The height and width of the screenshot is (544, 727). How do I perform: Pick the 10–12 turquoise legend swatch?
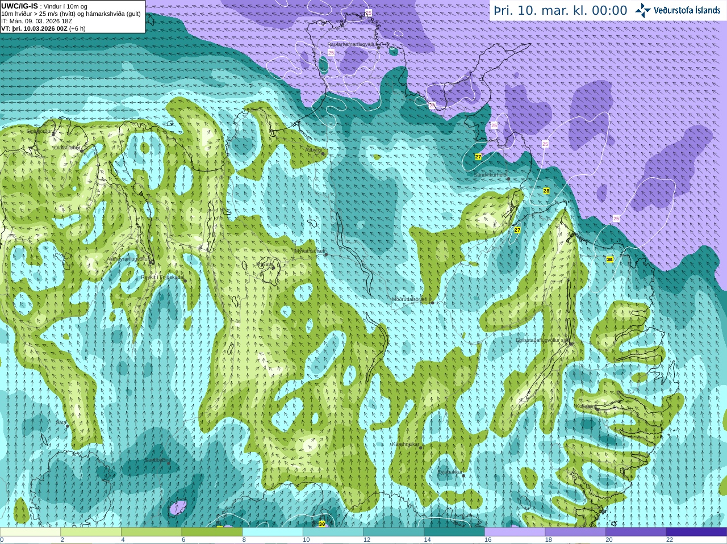[333, 532]
